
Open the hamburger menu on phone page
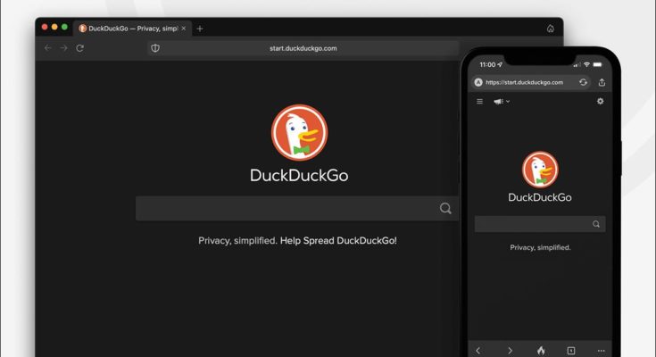coord(479,102)
